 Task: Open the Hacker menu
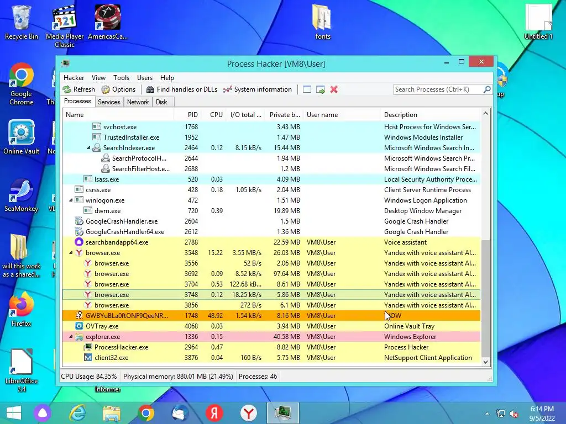(x=74, y=78)
